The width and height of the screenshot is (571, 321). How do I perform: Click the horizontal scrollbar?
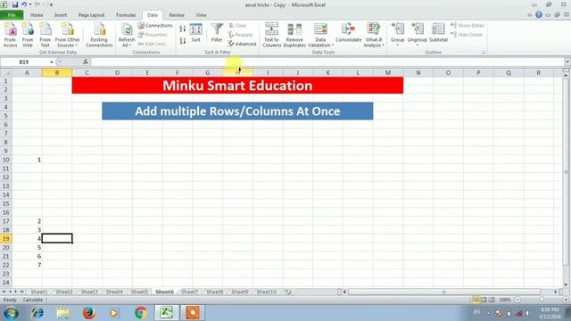point(443,292)
